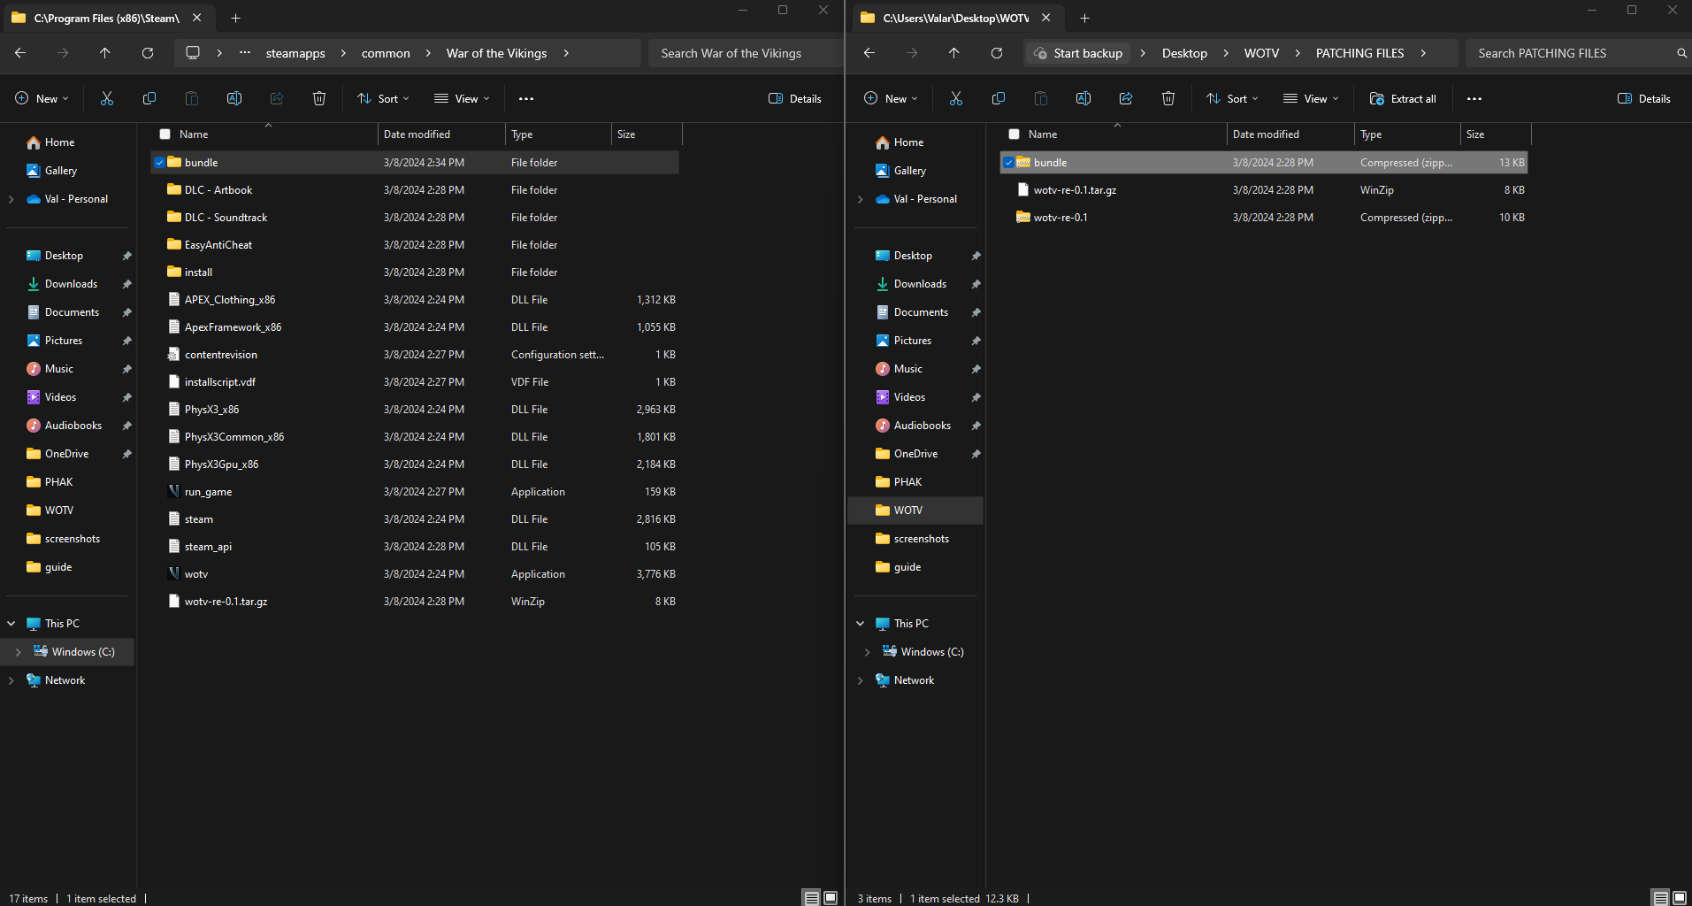Select PHAK folder in right navigation pane

click(907, 482)
